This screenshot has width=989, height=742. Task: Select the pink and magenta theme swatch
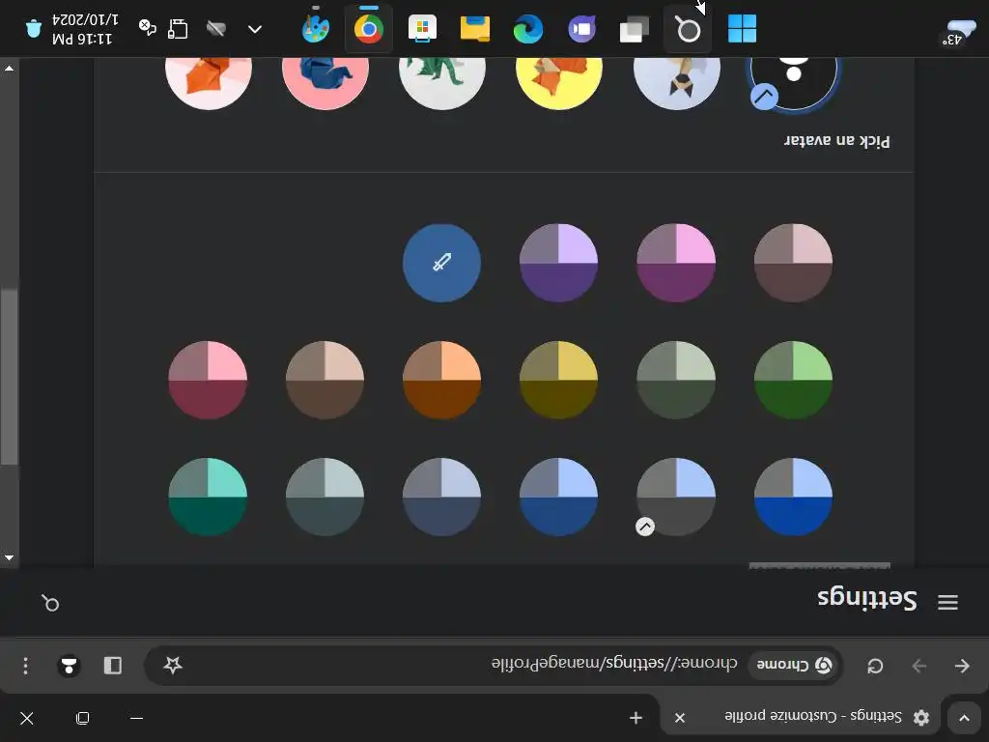click(676, 263)
